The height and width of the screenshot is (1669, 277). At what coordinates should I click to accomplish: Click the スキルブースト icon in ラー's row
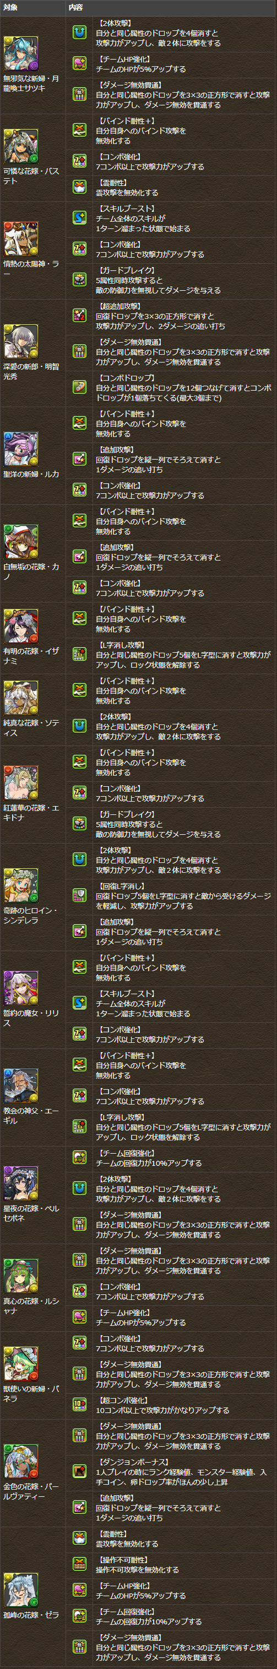click(x=79, y=218)
